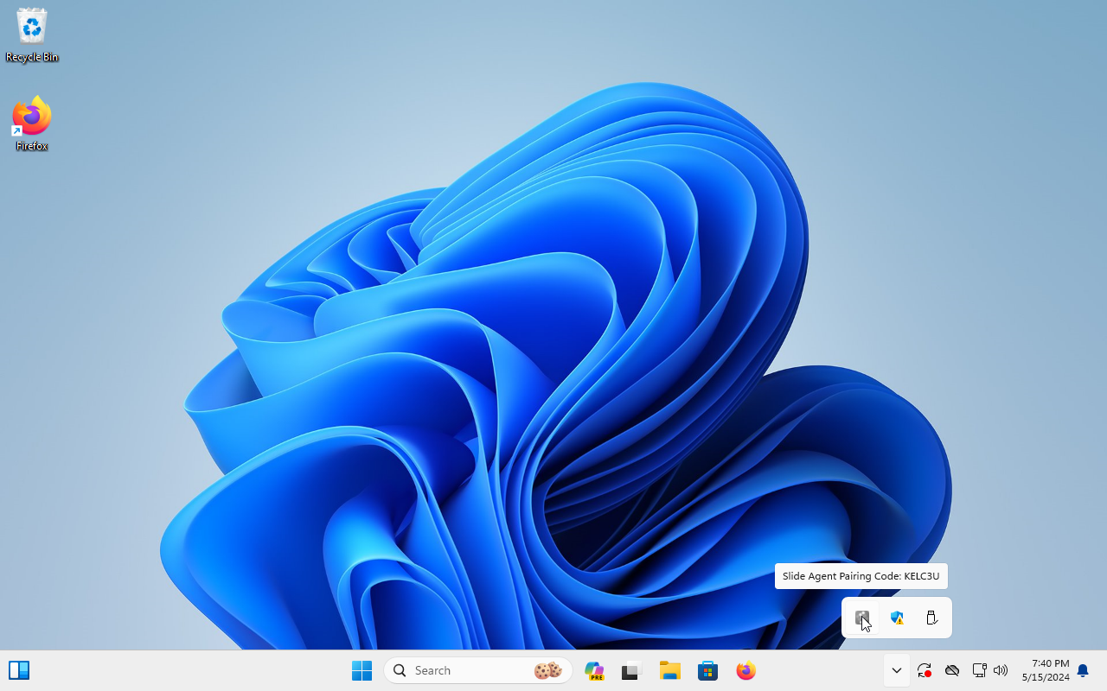
Task: Click the Slide Agent tray icon
Action: click(862, 618)
